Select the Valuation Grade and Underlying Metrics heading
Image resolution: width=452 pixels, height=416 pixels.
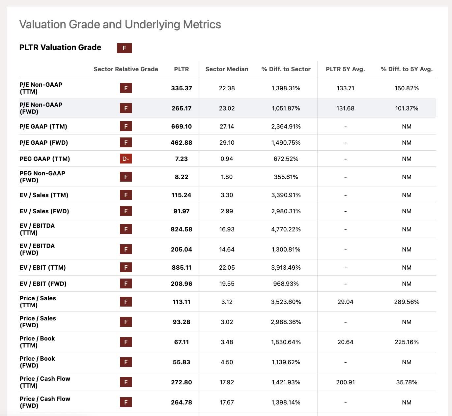pos(120,24)
